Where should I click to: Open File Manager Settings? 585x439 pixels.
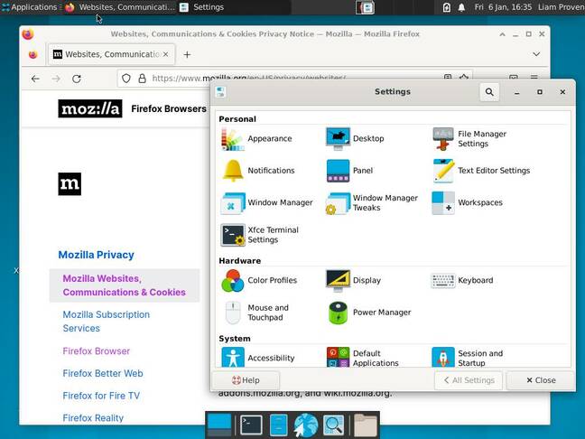pos(469,139)
